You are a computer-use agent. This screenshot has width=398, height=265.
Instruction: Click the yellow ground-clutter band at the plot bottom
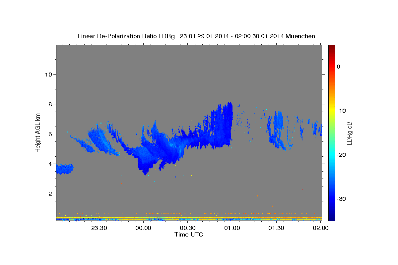click(x=189, y=218)
